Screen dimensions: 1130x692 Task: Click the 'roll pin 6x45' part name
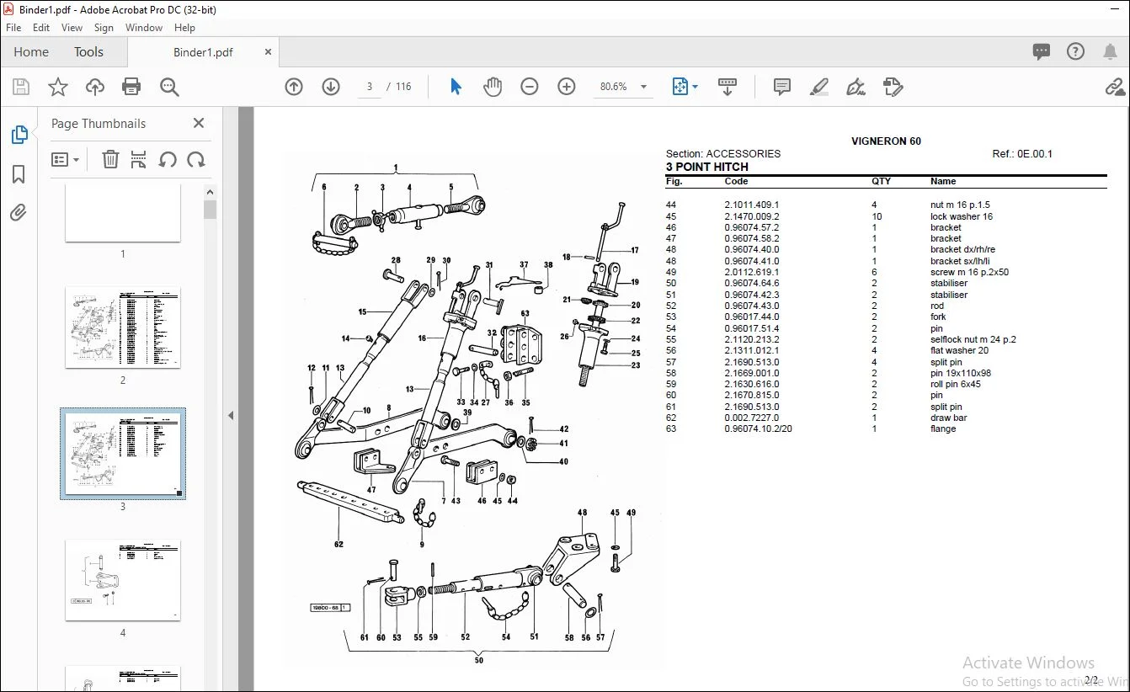pyautogui.click(x=956, y=384)
